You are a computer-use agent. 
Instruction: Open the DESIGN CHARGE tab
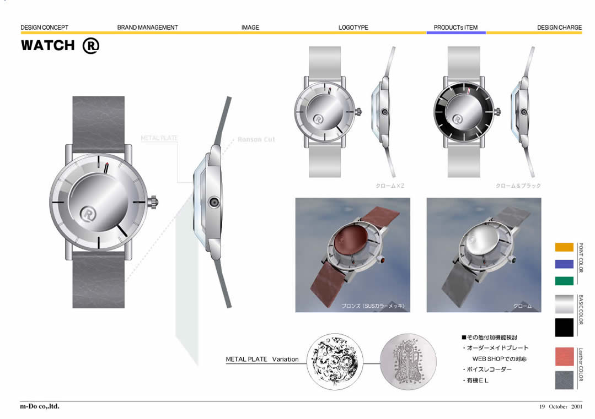tap(559, 27)
